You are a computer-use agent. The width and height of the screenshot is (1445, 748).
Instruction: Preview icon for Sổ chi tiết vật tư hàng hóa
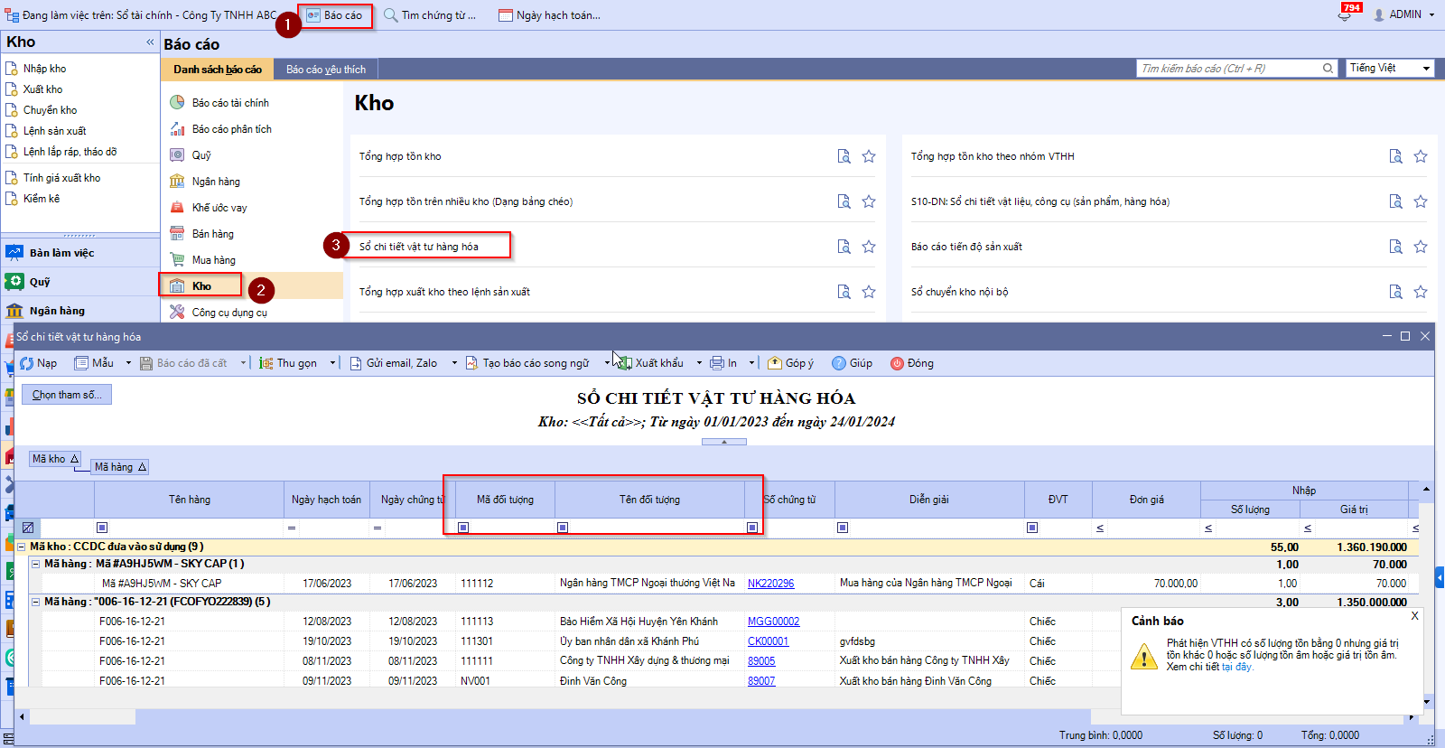844,247
